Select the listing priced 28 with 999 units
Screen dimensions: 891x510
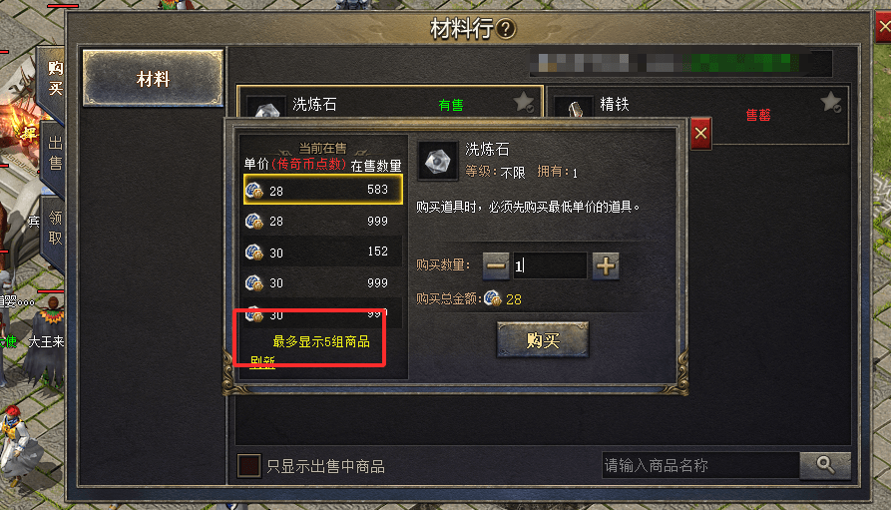point(322,222)
